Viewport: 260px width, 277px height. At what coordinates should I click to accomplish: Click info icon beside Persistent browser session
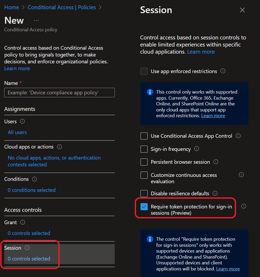[216, 162]
